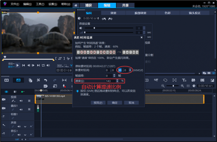The image size is (217, 142).
Task: Click the undo arrow in timeline toolbar
Action: pyautogui.click(x=46, y=80)
